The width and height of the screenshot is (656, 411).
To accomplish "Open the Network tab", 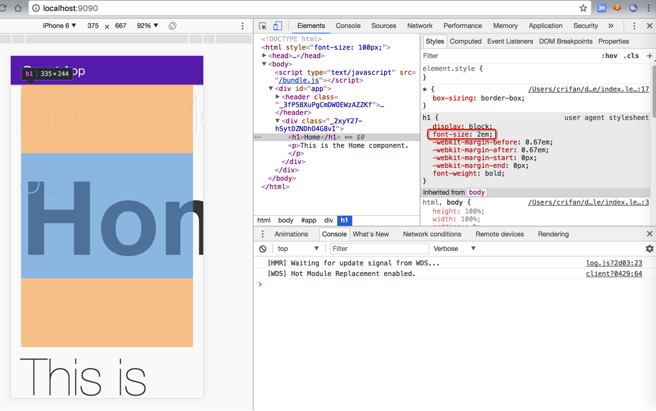I will (420, 26).
